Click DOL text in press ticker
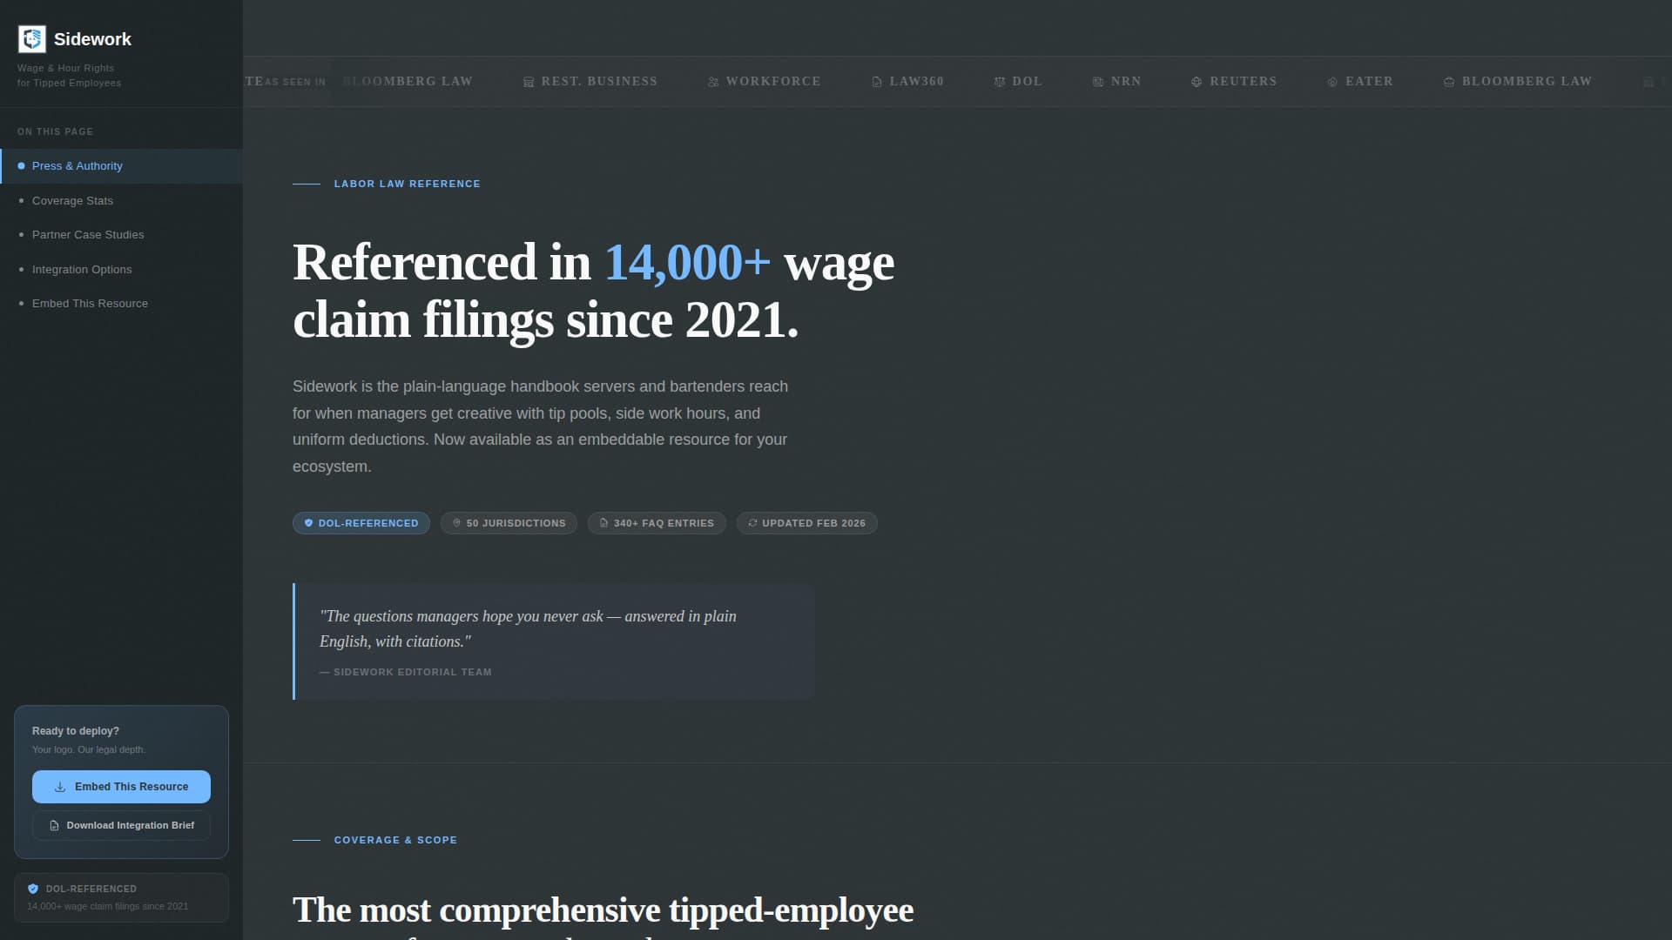 point(1027,81)
